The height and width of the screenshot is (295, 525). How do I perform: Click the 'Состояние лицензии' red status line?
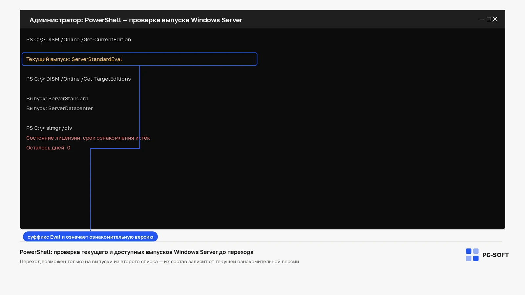coord(88,138)
